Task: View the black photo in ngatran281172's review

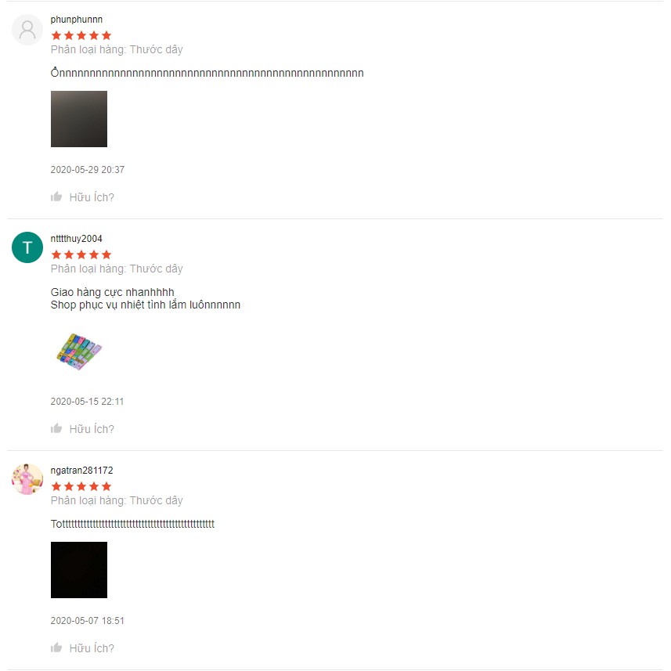Action: point(79,570)
